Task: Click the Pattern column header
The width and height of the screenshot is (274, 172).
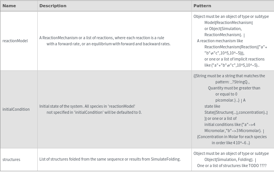Action: 202,6
